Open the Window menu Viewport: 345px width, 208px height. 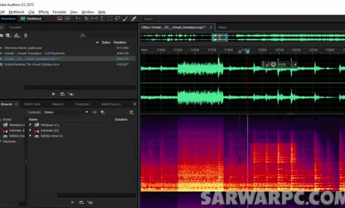pos(88,12)
